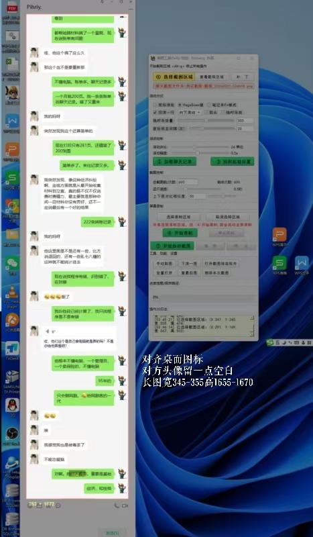Open the 向下滚动 direction dropdown
Screen dimensions: 313x537
190,112
